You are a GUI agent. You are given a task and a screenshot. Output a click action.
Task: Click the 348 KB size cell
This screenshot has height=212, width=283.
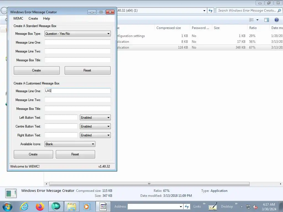click(x=240, y=47)
